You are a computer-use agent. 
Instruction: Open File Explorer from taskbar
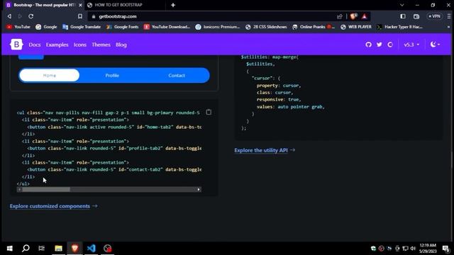[58, 249]
